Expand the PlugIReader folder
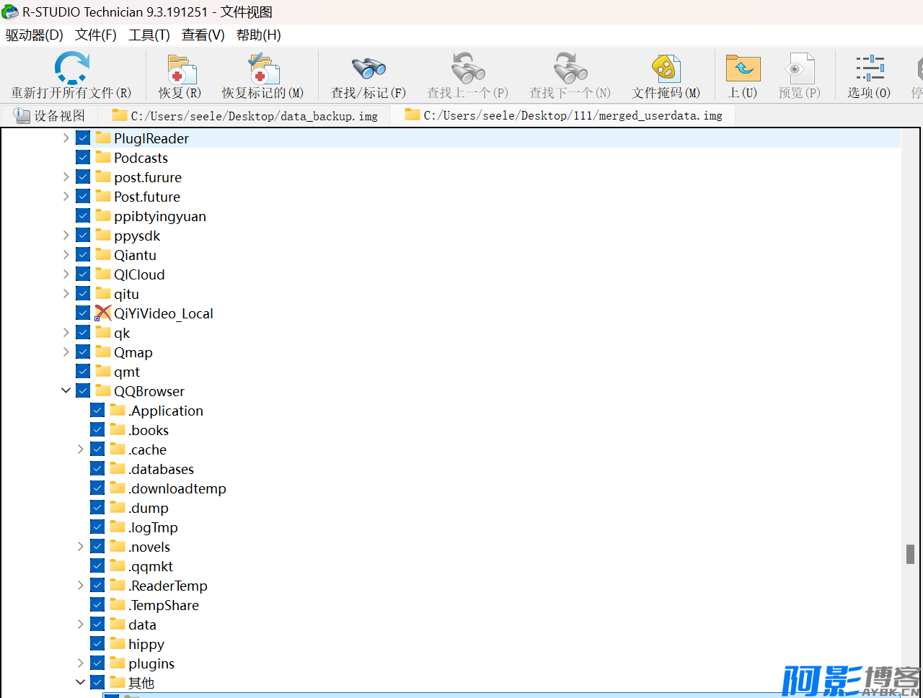The height and width of the screenshot is (698, 923). (x=66, y=138)
